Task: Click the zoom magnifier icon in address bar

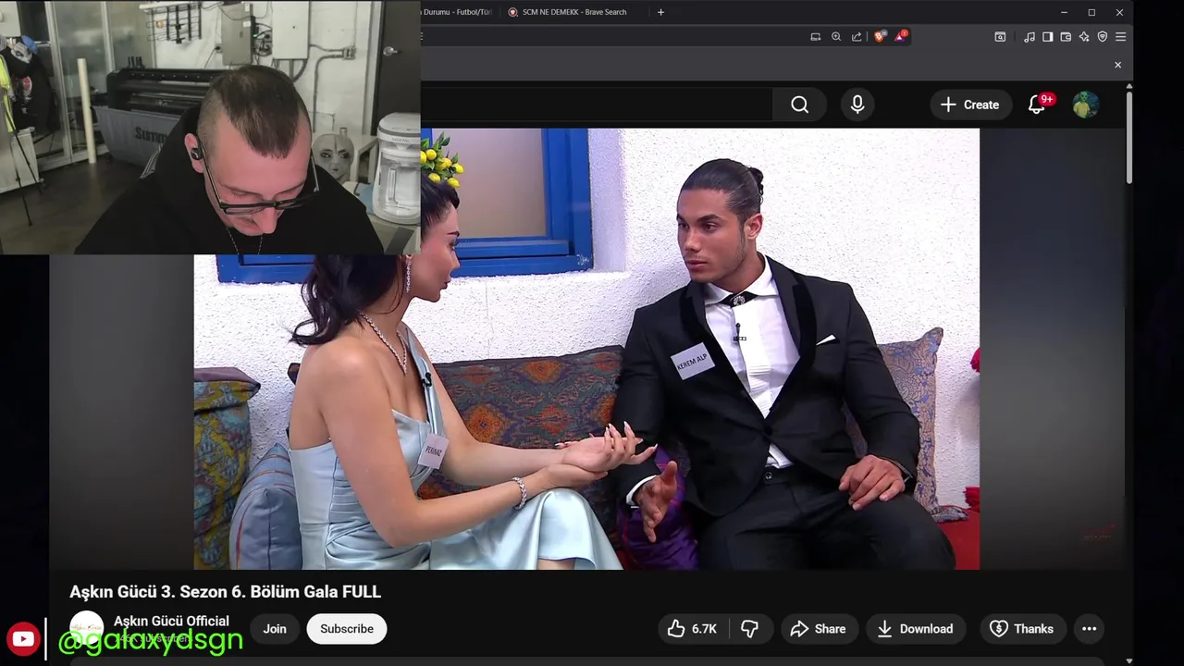Action: point(836,37)
